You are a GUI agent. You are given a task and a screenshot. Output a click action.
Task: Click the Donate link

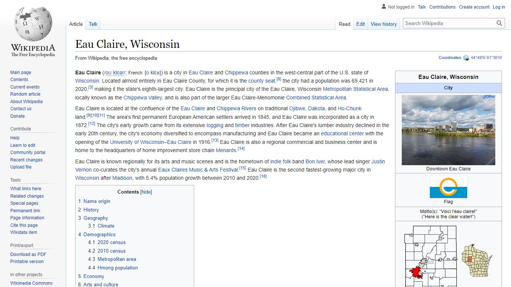[18, 116]
